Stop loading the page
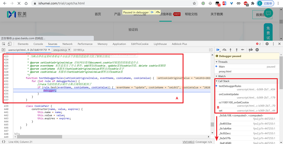 point(19,3)
